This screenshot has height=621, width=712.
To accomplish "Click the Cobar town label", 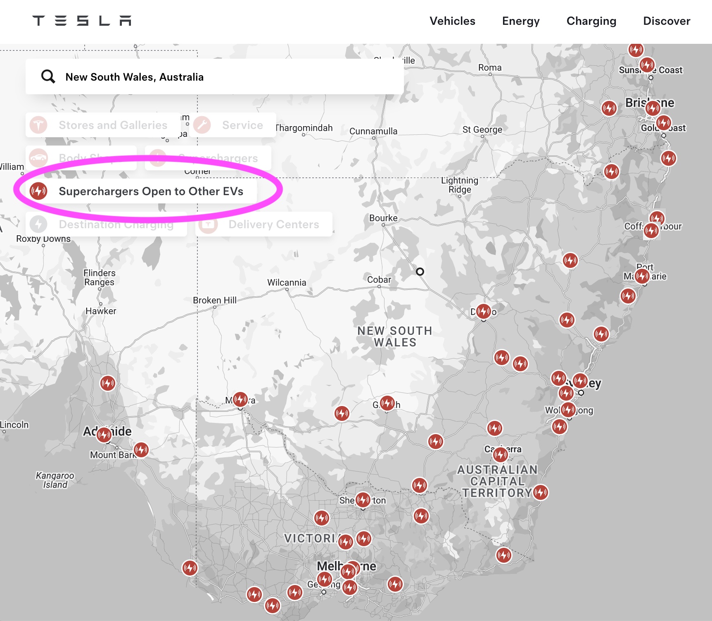I will (x=379, y=279).
